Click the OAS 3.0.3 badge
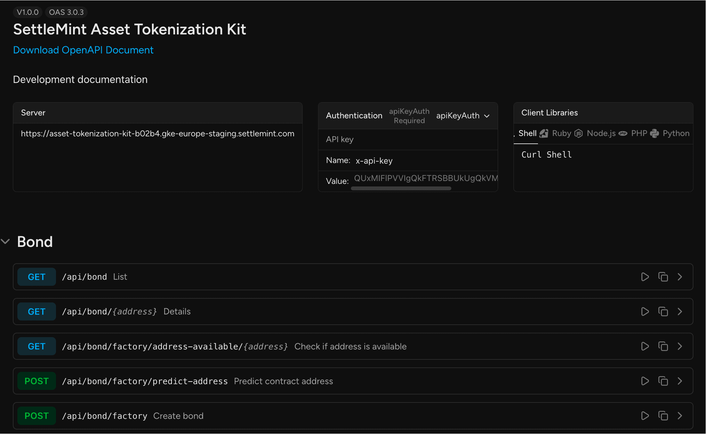The image size is (706, 434). (x=66, y=12)
